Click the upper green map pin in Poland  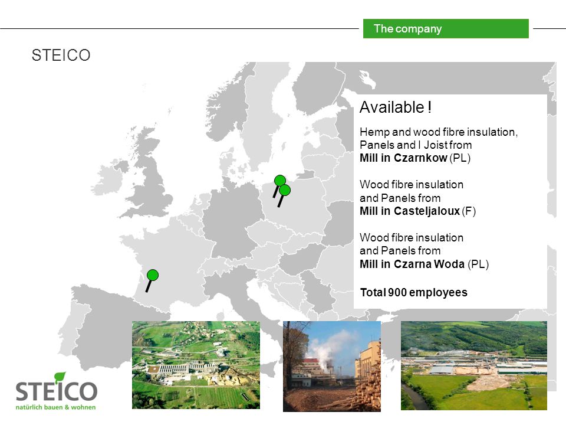click(x=279, y=181)
